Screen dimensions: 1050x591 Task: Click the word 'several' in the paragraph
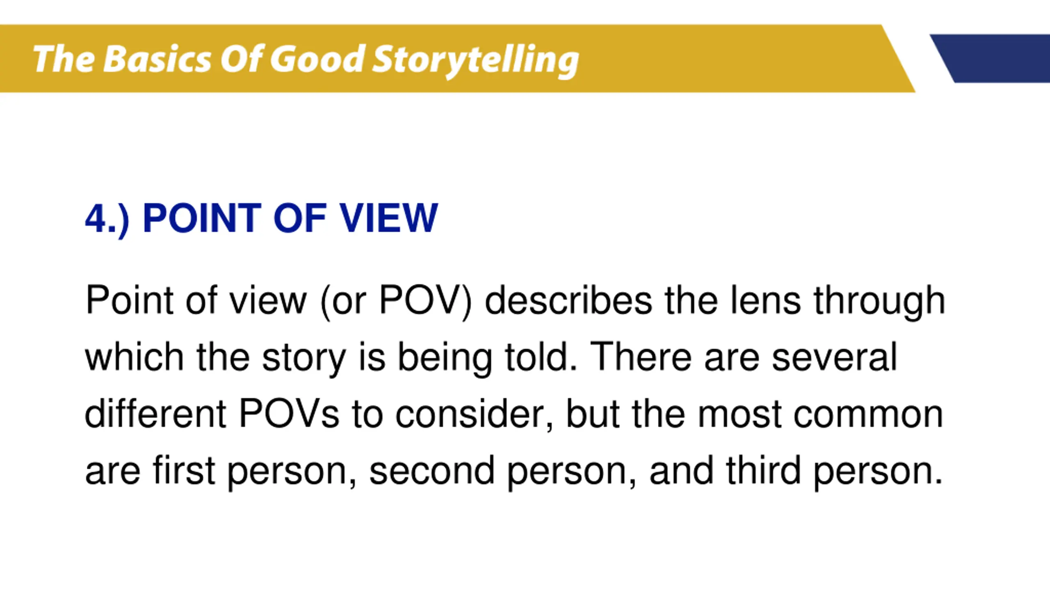tap(835, 357)
